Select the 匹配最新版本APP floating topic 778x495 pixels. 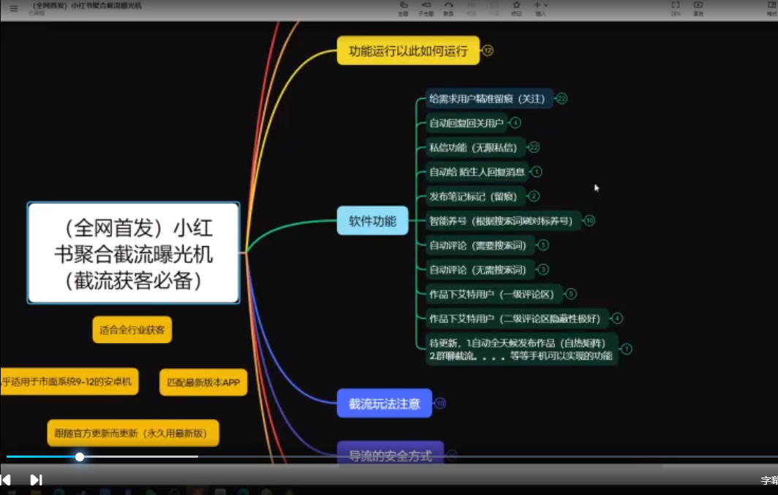[203, 382]
